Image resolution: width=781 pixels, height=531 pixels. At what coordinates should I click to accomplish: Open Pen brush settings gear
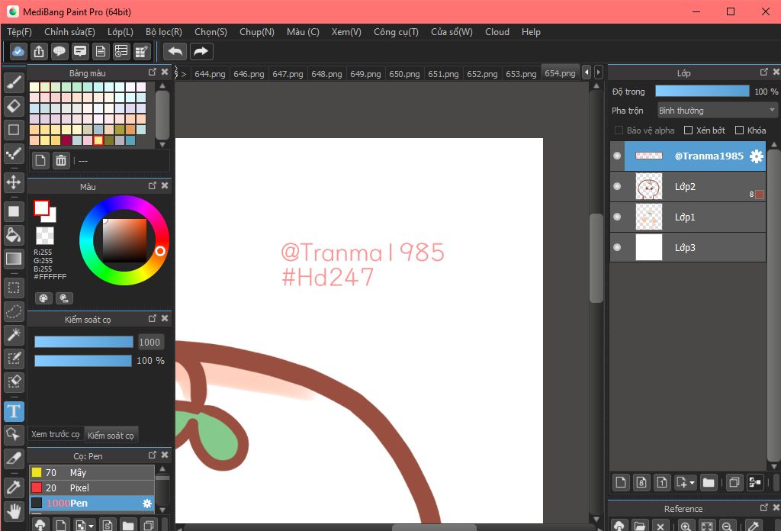(x=147, y=503)
